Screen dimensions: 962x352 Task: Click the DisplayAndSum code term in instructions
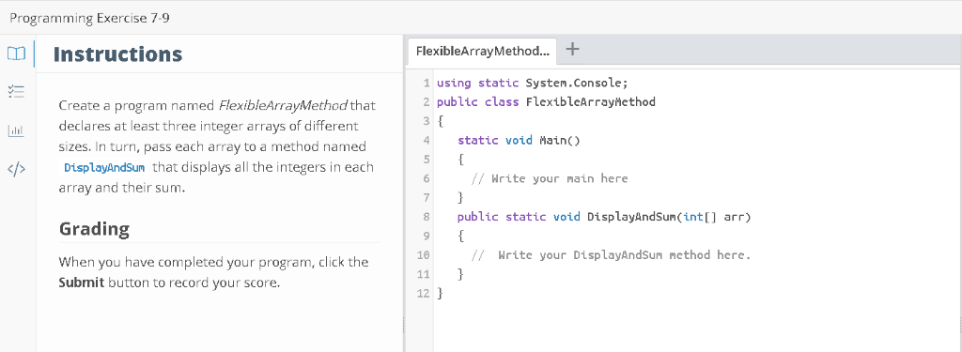(x=104, y=167)
